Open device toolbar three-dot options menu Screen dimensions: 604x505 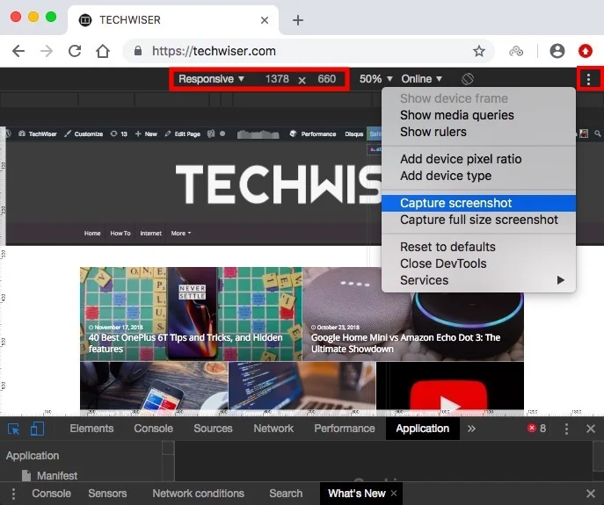588,79
